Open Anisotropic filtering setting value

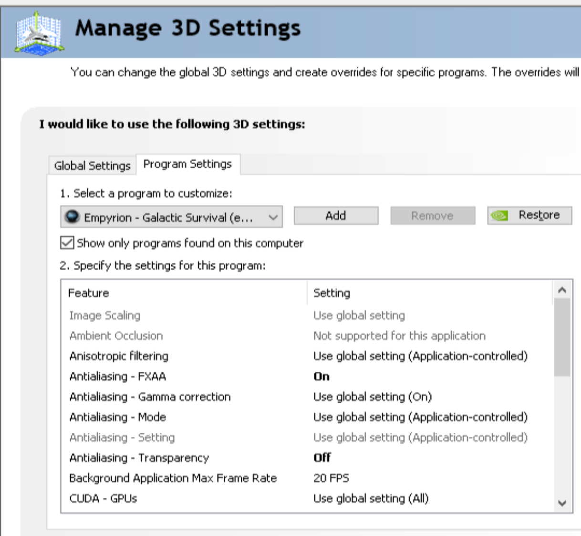[420, 356]
